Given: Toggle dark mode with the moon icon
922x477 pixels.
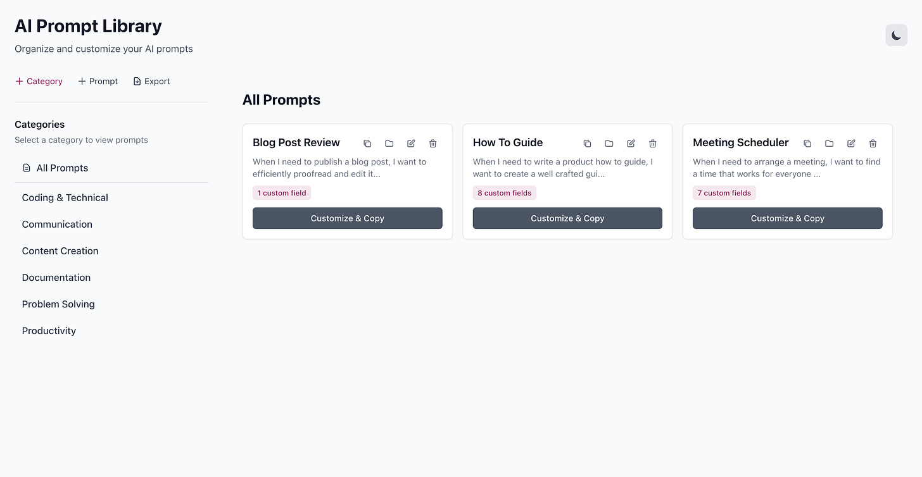Looking at the screenshot, I should [x=896, y=35].
